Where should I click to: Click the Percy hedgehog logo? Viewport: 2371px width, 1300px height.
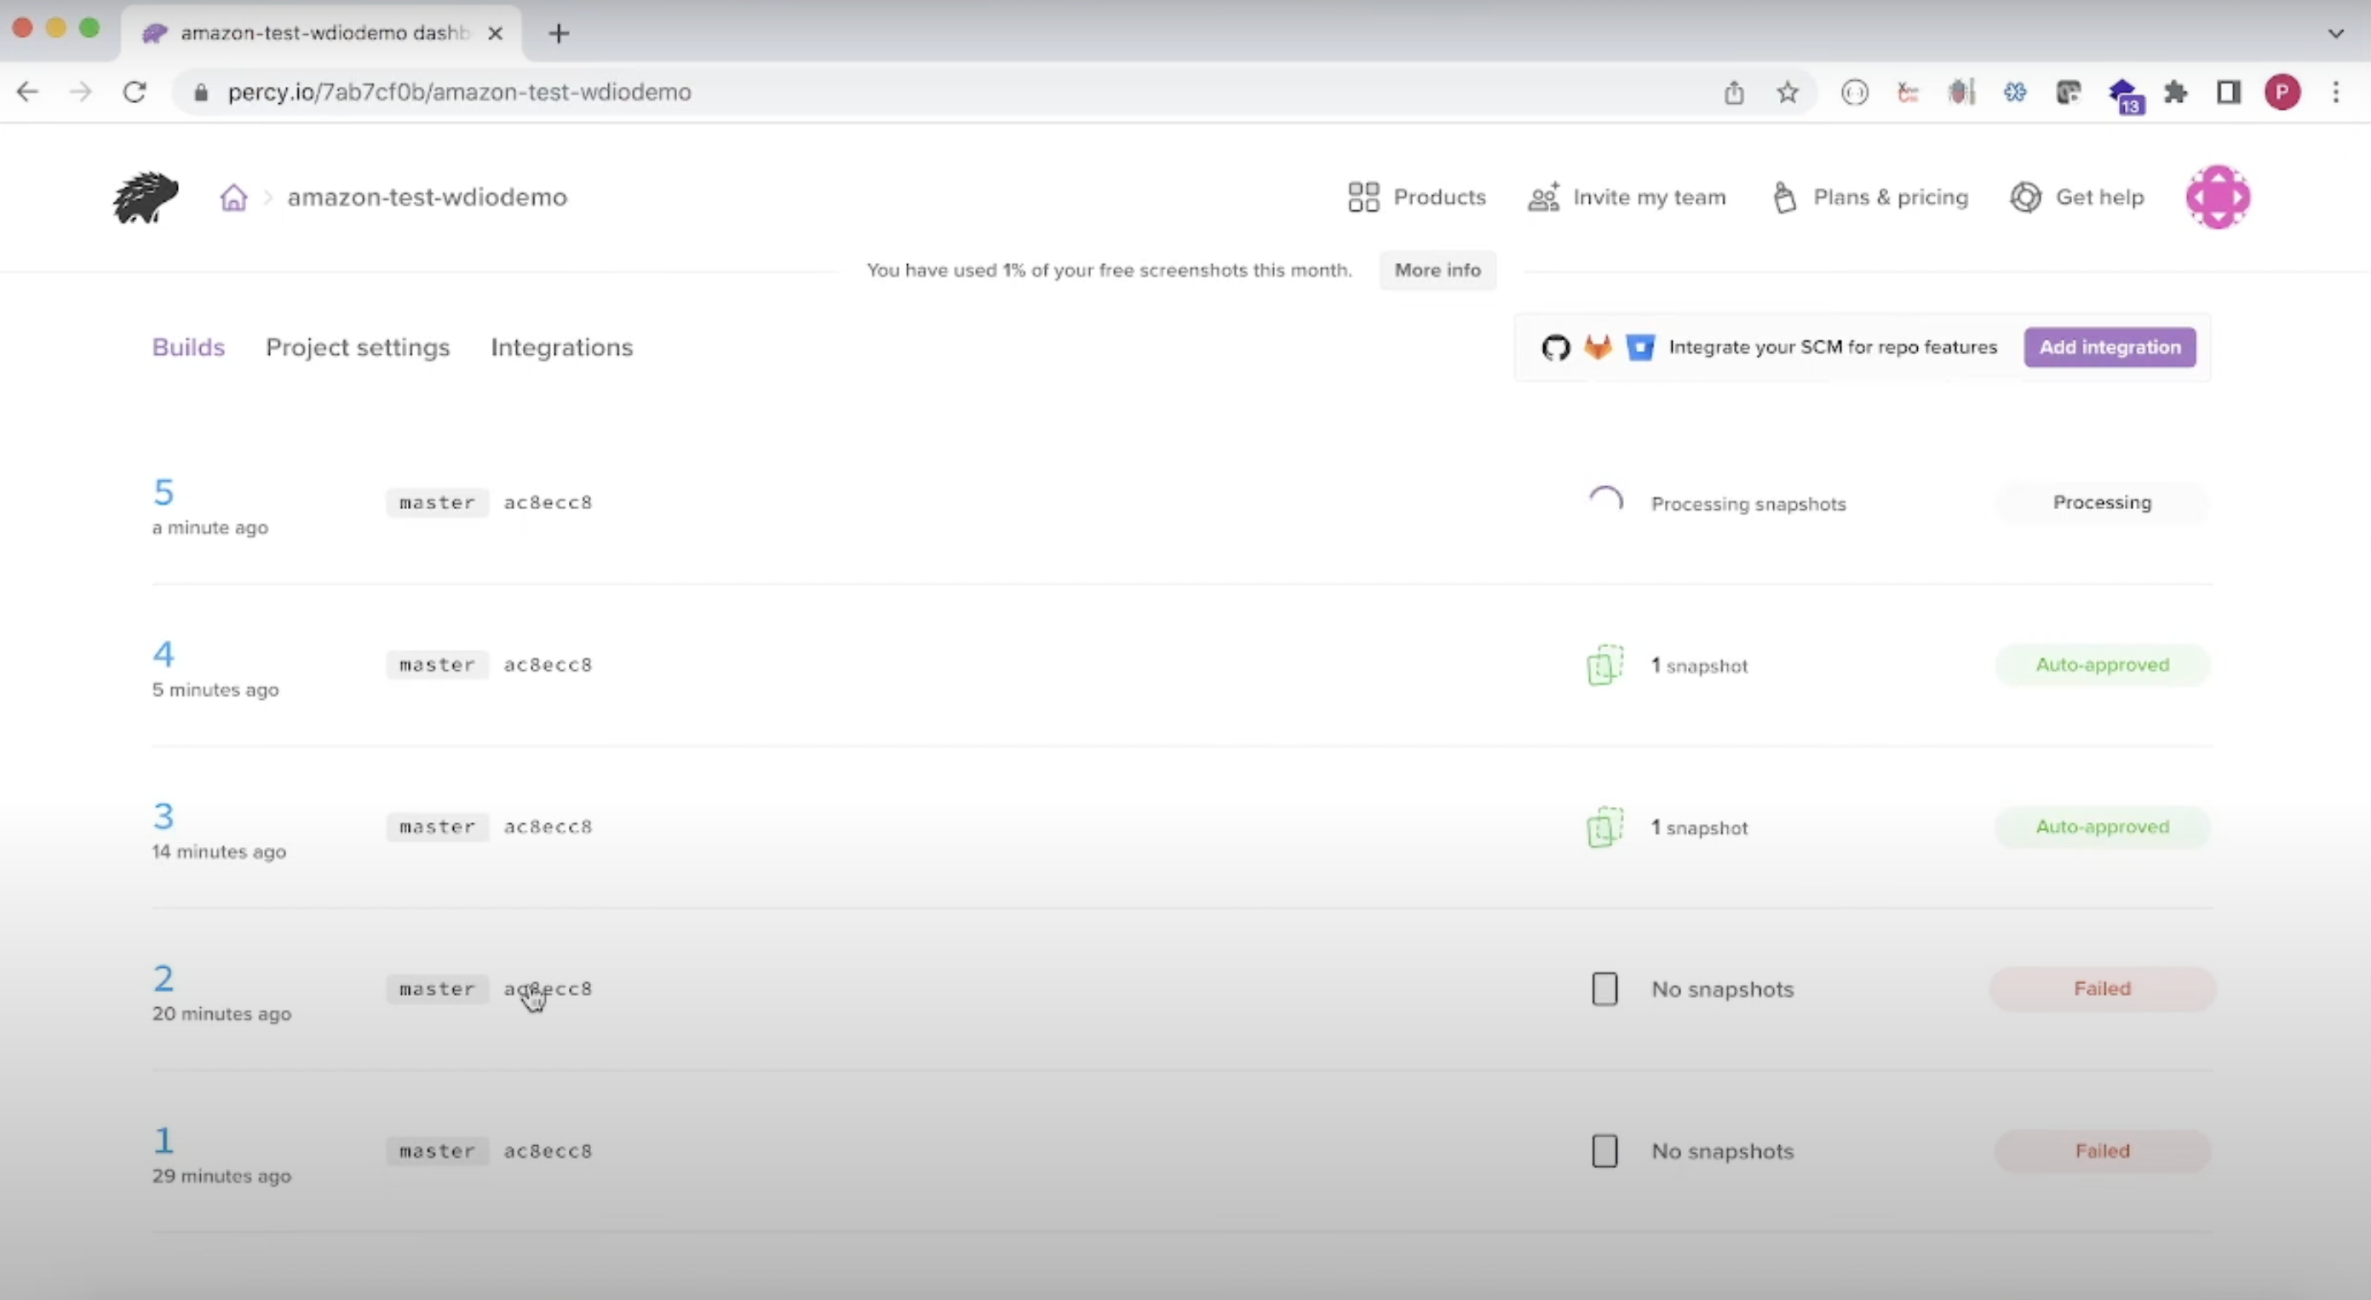pos(146,197)
